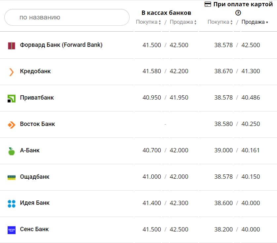Click the Vostok Bank orange logo
The height and width of the screenshot is (243, 277).
tap(12, 125)
